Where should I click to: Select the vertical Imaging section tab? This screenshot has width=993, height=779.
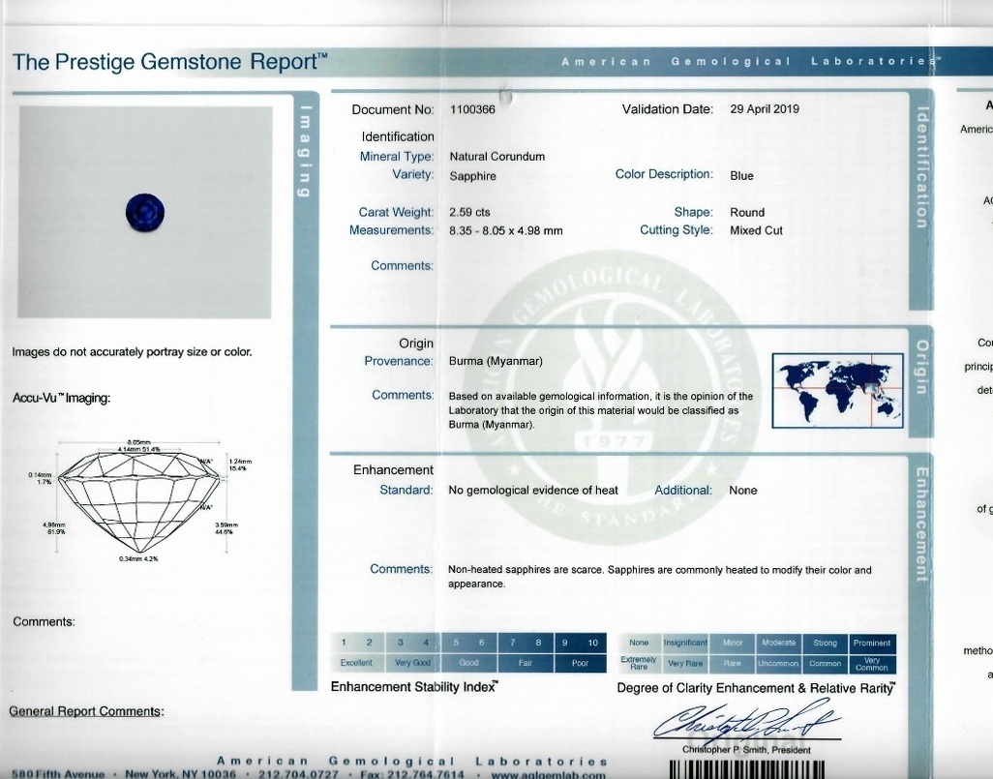pyautogui.click(x=305, y=150)
